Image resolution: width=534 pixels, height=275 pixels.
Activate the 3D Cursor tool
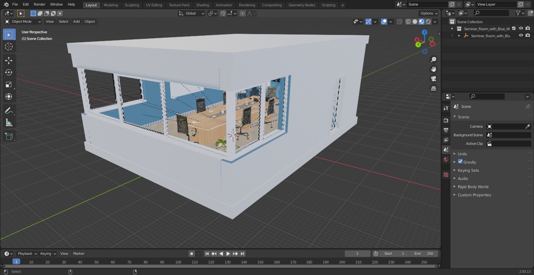click(9, 47)
